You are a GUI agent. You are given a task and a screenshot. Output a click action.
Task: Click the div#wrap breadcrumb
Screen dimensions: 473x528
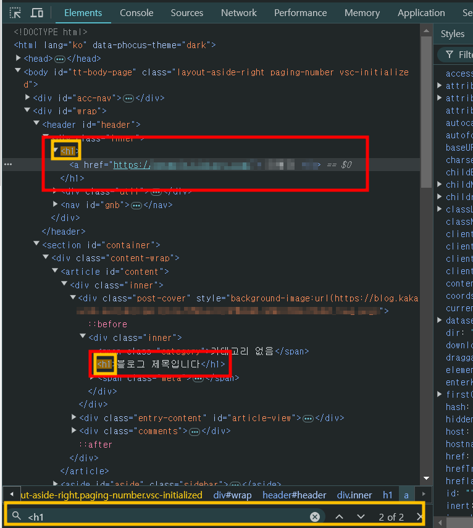pyautogui.click(x=232, y=495)
